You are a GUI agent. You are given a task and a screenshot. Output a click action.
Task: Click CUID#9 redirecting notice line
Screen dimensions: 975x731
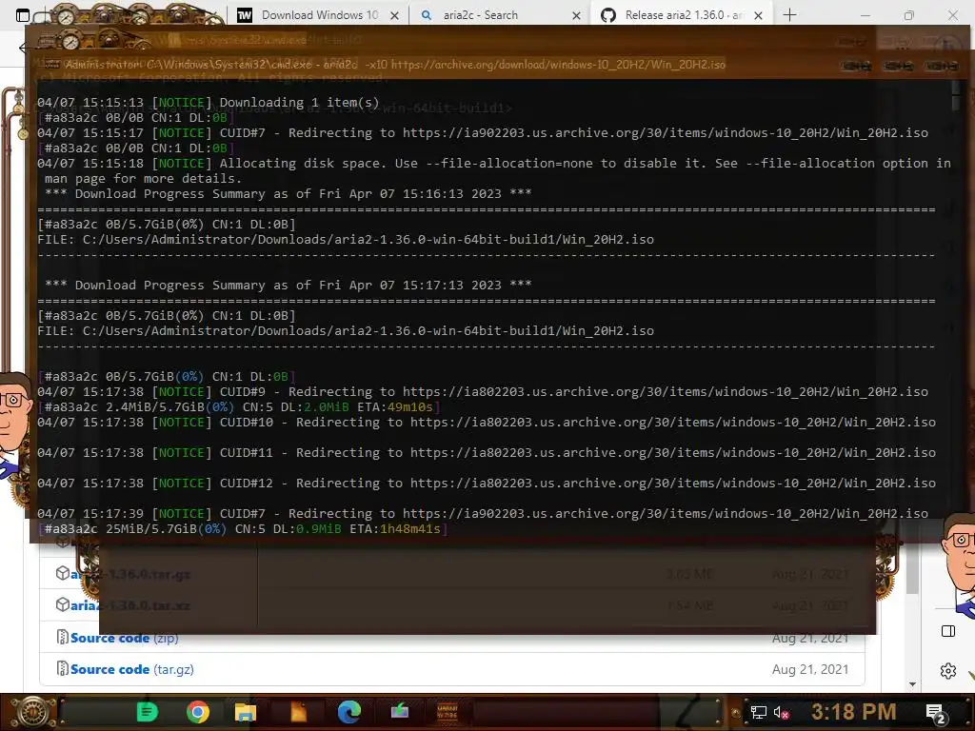point(483,392)
